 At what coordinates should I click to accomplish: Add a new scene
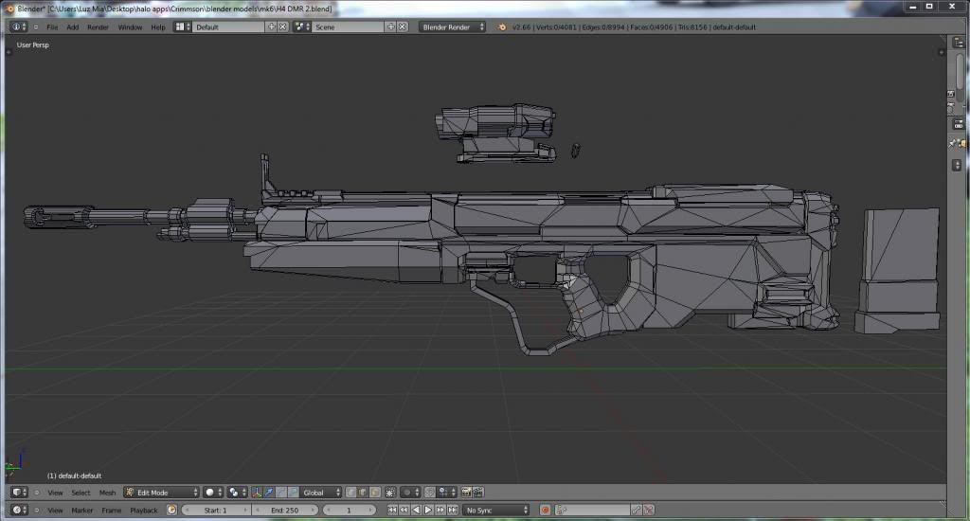coord(390,27)
